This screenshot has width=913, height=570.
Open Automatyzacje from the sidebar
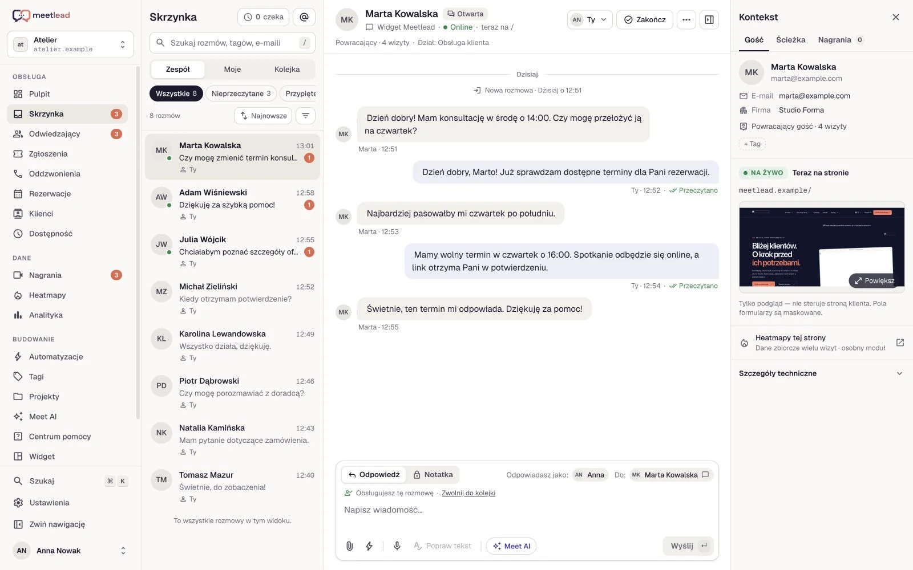[x=67, y=357]
